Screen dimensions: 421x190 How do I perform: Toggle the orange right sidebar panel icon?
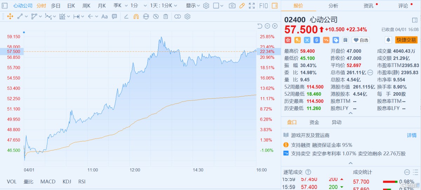(x=274, y=6)
